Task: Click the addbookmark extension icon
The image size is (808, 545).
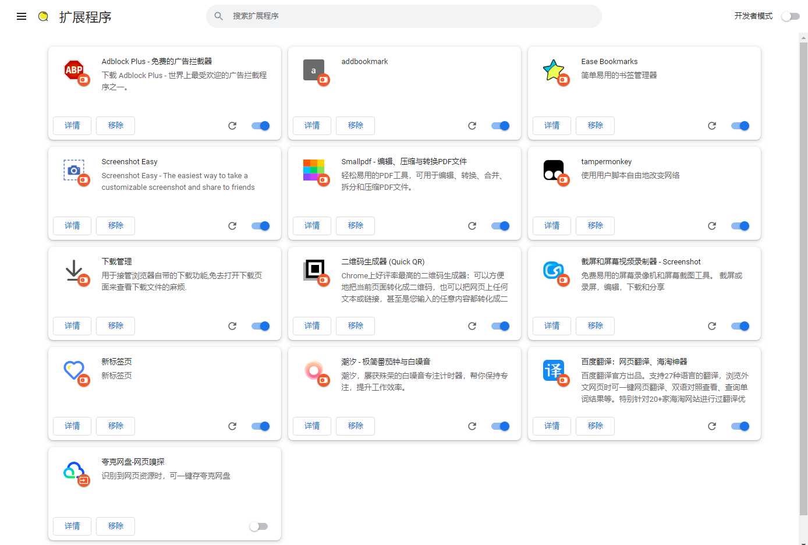Action: tap(314, 70)
